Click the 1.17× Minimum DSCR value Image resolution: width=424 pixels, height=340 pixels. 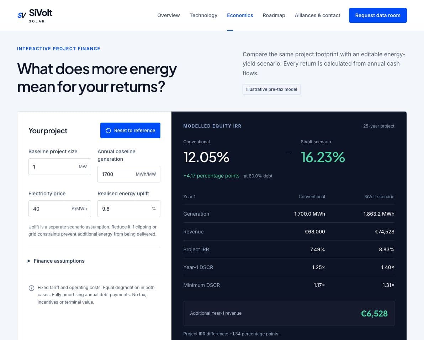(319, 285)
